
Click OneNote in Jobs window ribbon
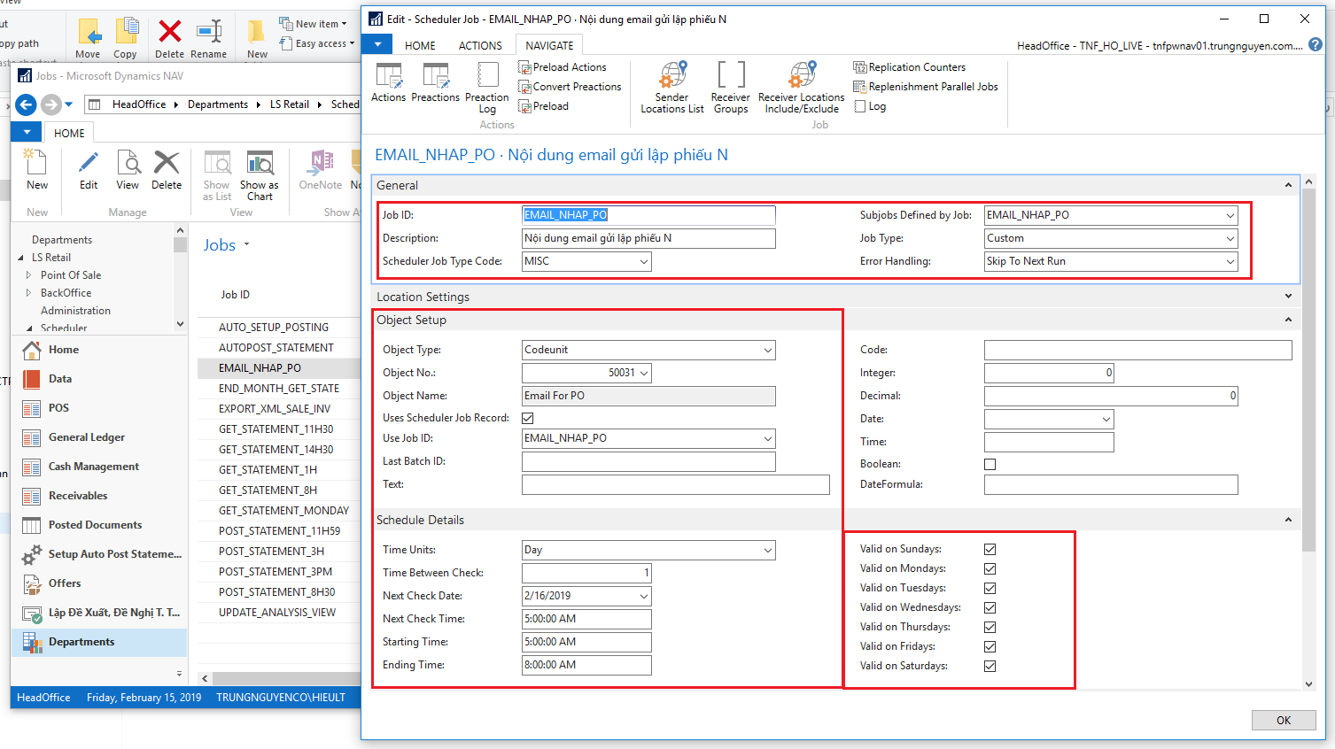point(320,170)
